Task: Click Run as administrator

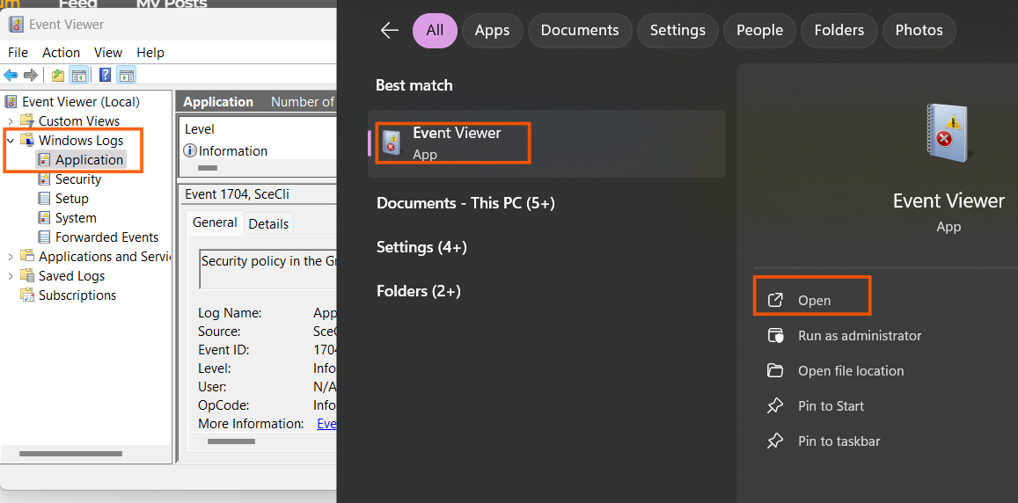Action: 860,336
